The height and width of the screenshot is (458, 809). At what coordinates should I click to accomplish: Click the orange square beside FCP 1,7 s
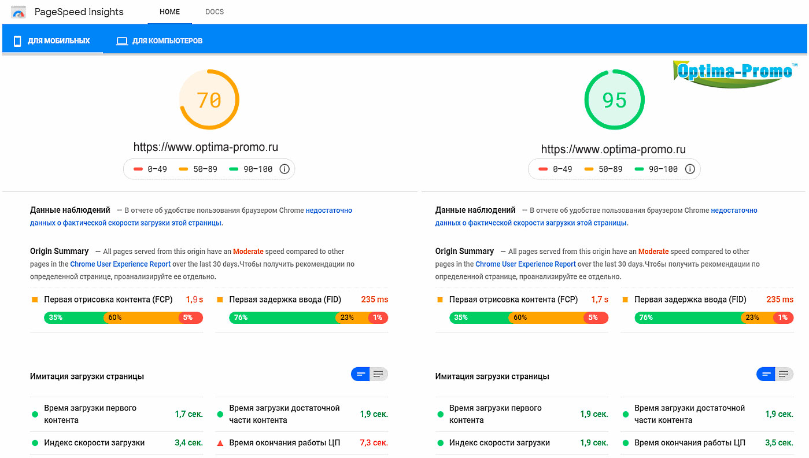click(x=440, y=300)
